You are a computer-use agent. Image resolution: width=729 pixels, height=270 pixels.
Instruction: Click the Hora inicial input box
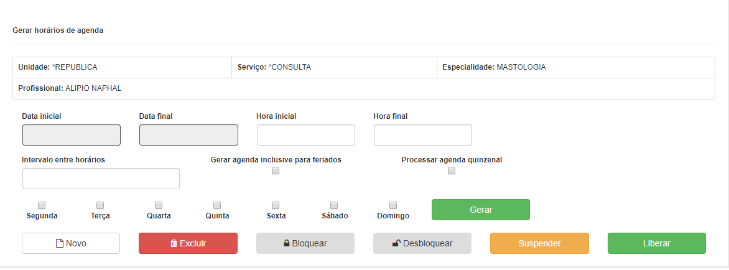(x=305, y=135)
